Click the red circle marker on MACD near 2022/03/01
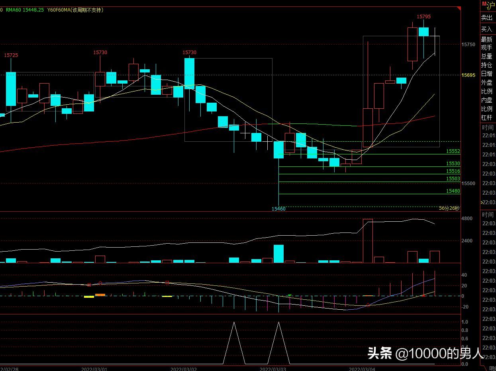Viewport: 496px width, 371px height. point(100,283)
